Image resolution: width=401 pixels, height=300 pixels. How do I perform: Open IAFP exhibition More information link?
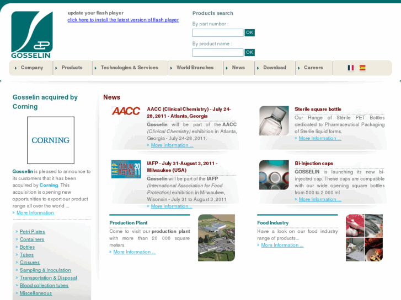[x=172, y=206]
